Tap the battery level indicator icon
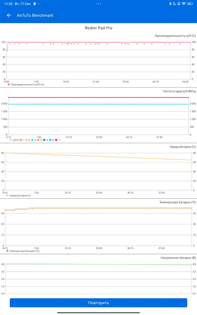The width and height of the screenshot is (197, 315). pyautogui.click(x=190, y=4)
